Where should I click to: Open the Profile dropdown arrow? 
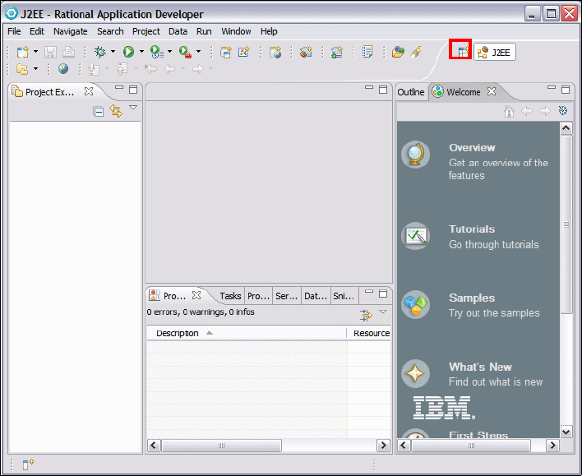(x=170, y=51)
